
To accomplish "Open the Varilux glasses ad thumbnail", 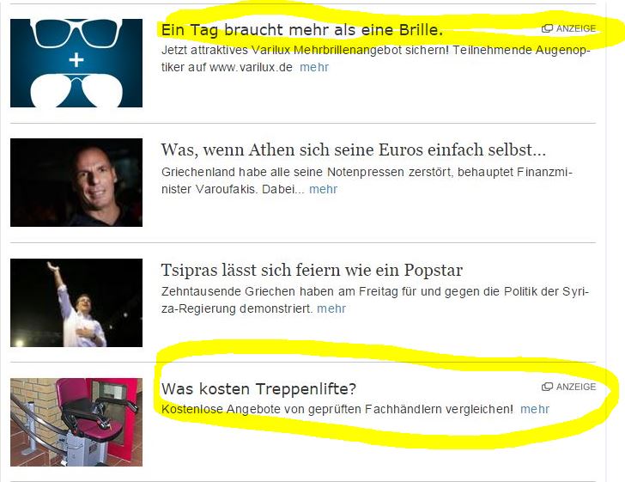I will coord(76,63).
